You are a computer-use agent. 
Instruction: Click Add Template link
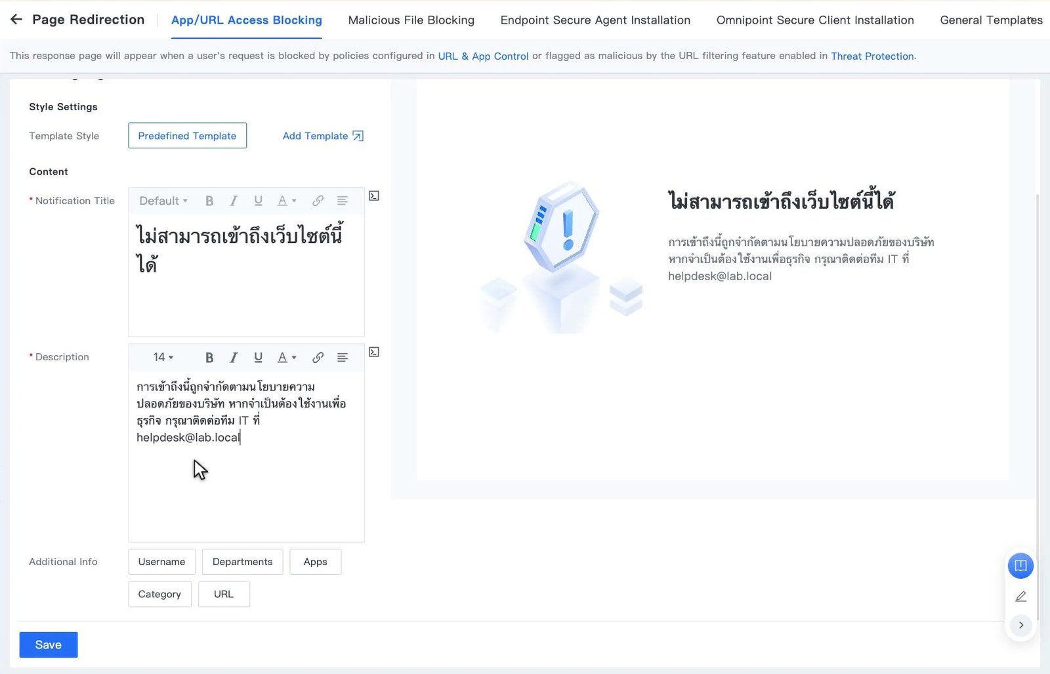tap(323, 136)
